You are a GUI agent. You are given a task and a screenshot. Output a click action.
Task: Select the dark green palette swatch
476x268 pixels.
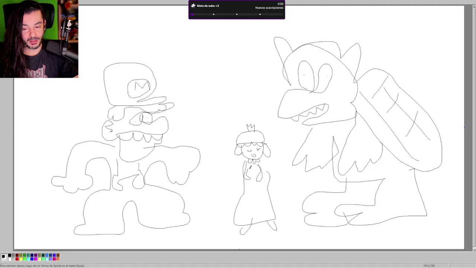click(x=25, y=255)
